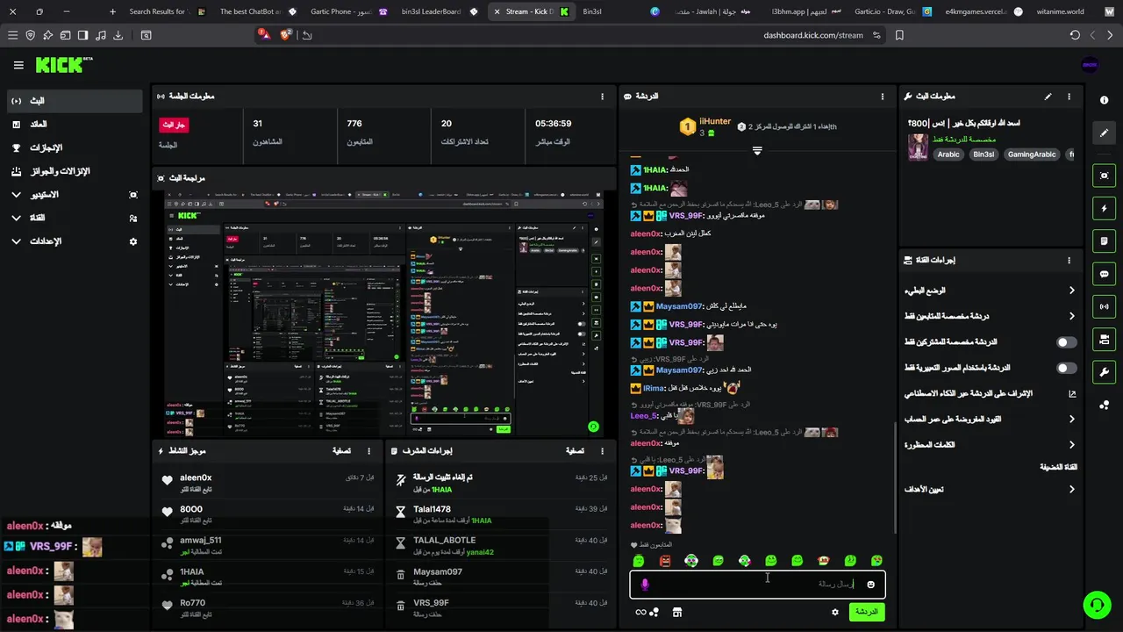Image resolution: width=1123 pixels, height=632 pixels.
Task: Expand the Settings sidebar section
Action: 75,241
